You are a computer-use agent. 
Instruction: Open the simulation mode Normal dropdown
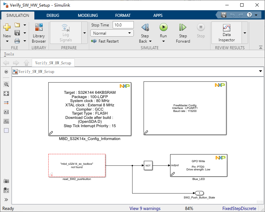pos(112,33)
